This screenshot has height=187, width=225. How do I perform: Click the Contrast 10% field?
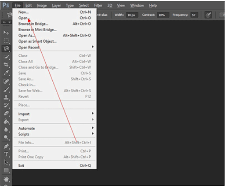(163, 15)
